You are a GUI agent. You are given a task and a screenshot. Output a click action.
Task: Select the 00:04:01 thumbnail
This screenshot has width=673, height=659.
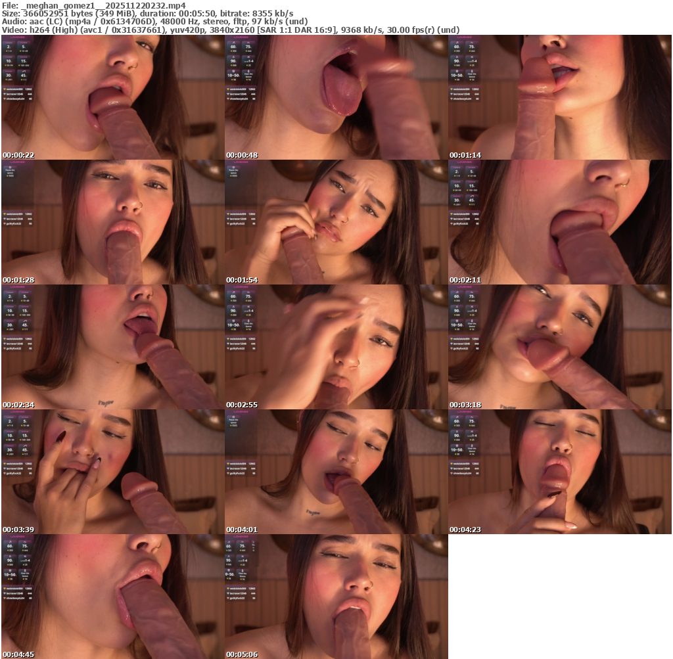pos(336,472)
